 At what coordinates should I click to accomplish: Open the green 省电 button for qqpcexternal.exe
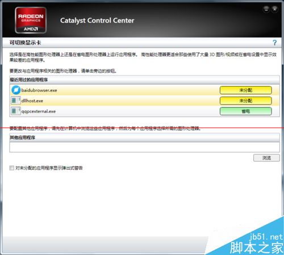pyautogui.click(x=245, y=111)
